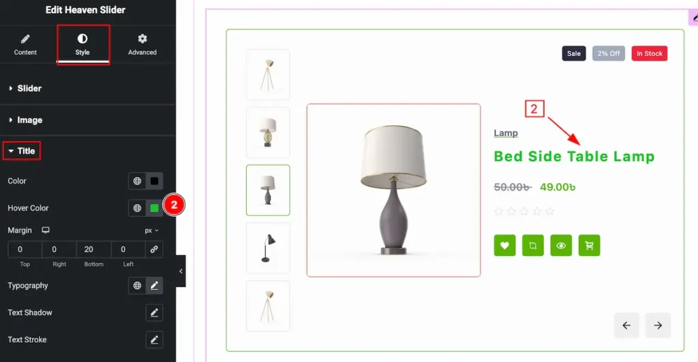Image resolution: width=698 pixels, height=362 pixels.
Task: Toggle responsive device icon beside Margin
Action: 46,230
